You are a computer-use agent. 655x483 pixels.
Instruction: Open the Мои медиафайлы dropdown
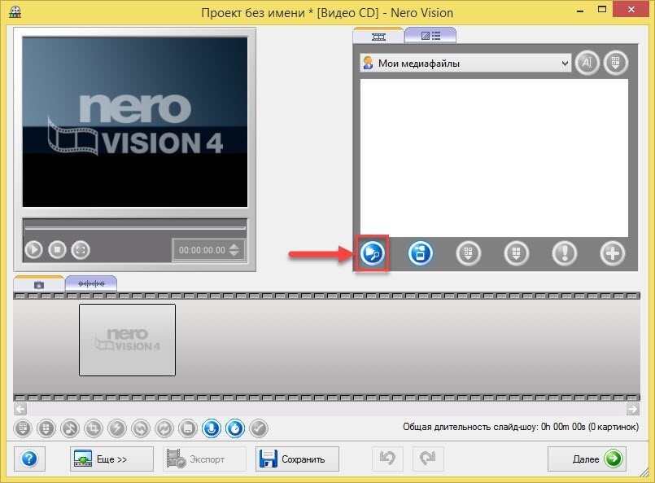[x=465, y=64]
